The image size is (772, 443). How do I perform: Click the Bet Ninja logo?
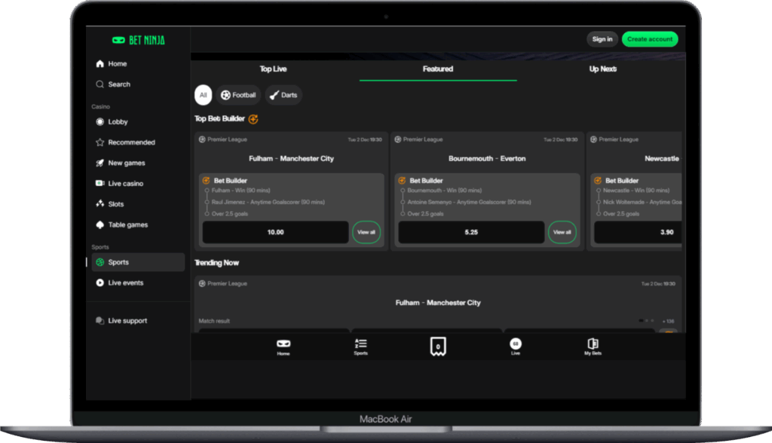tap(138, 40)
